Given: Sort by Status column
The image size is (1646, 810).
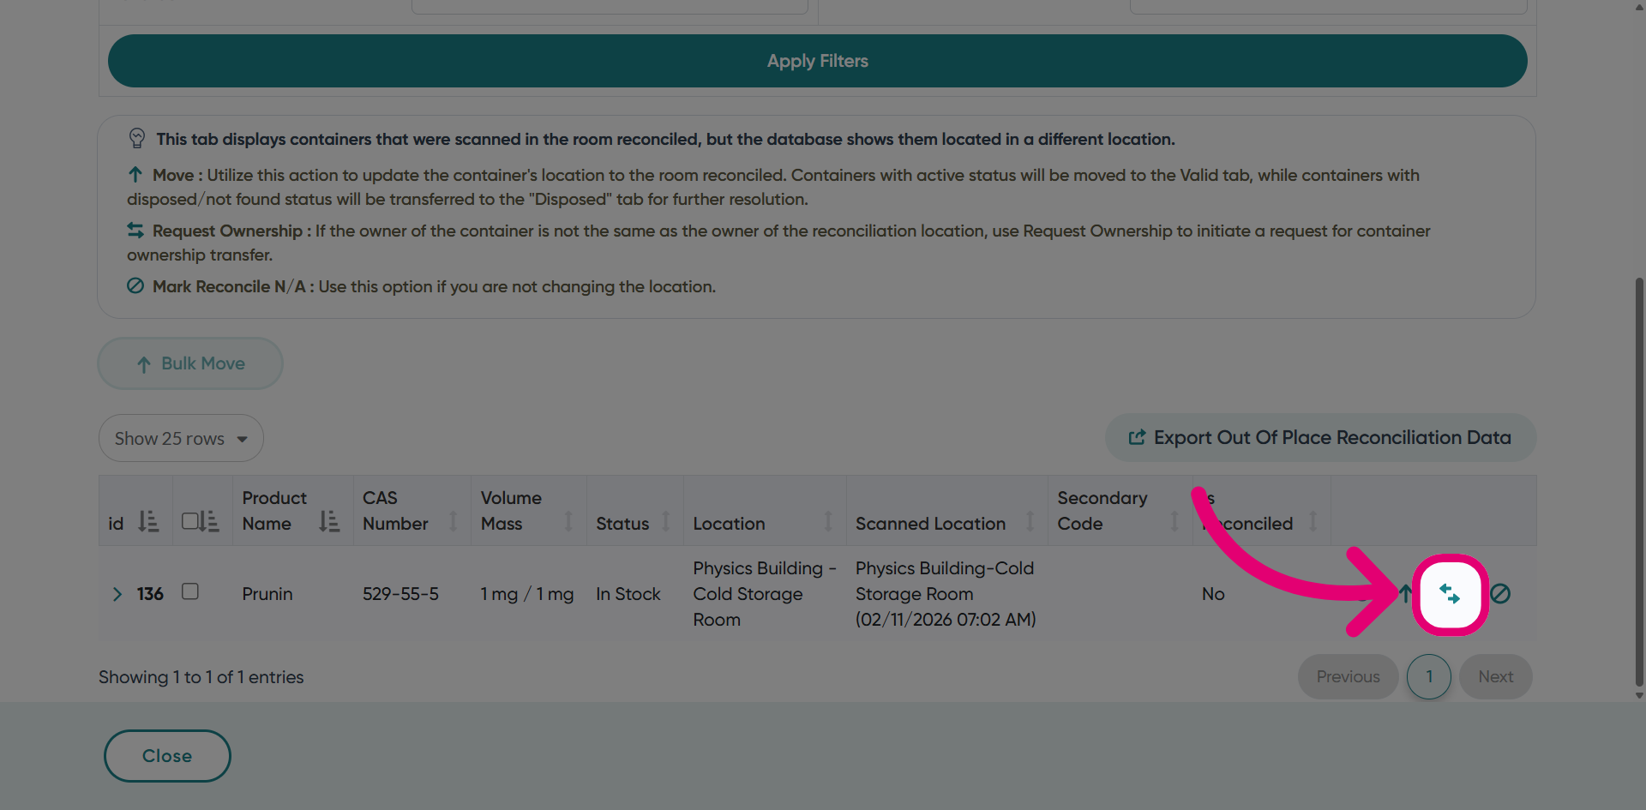Looking at the screenshot, I should [665, 521].
